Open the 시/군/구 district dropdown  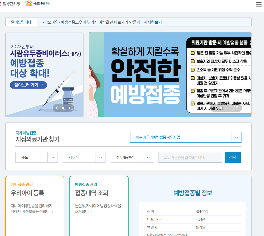[x=84, y=157]
